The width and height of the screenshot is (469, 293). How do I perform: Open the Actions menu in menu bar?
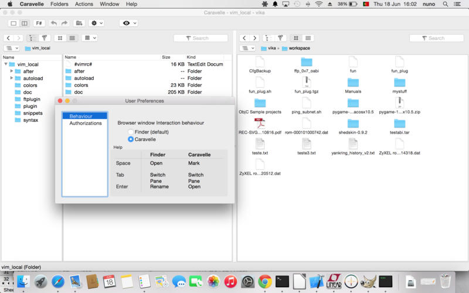(84, 4)
